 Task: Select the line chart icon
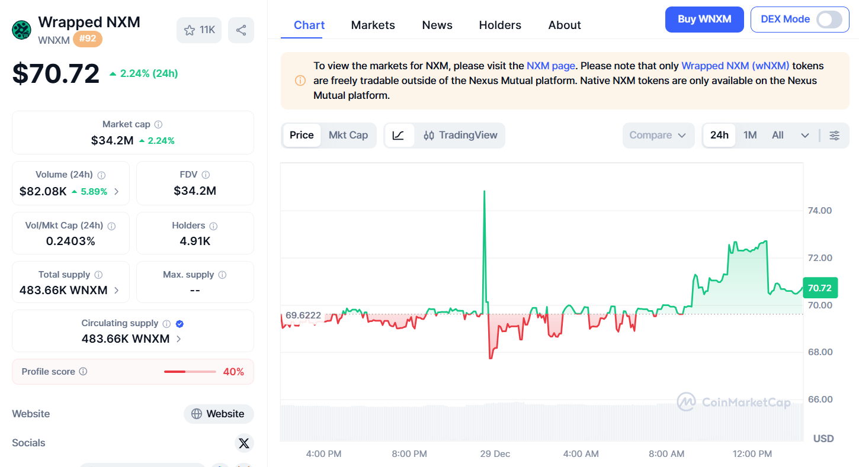point(399,136)
